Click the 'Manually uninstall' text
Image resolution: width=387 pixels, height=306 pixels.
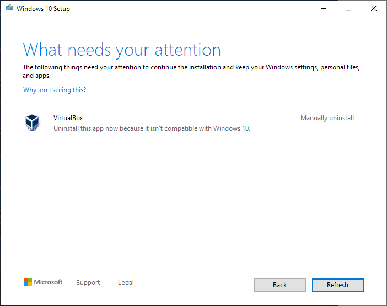[327, 118]
